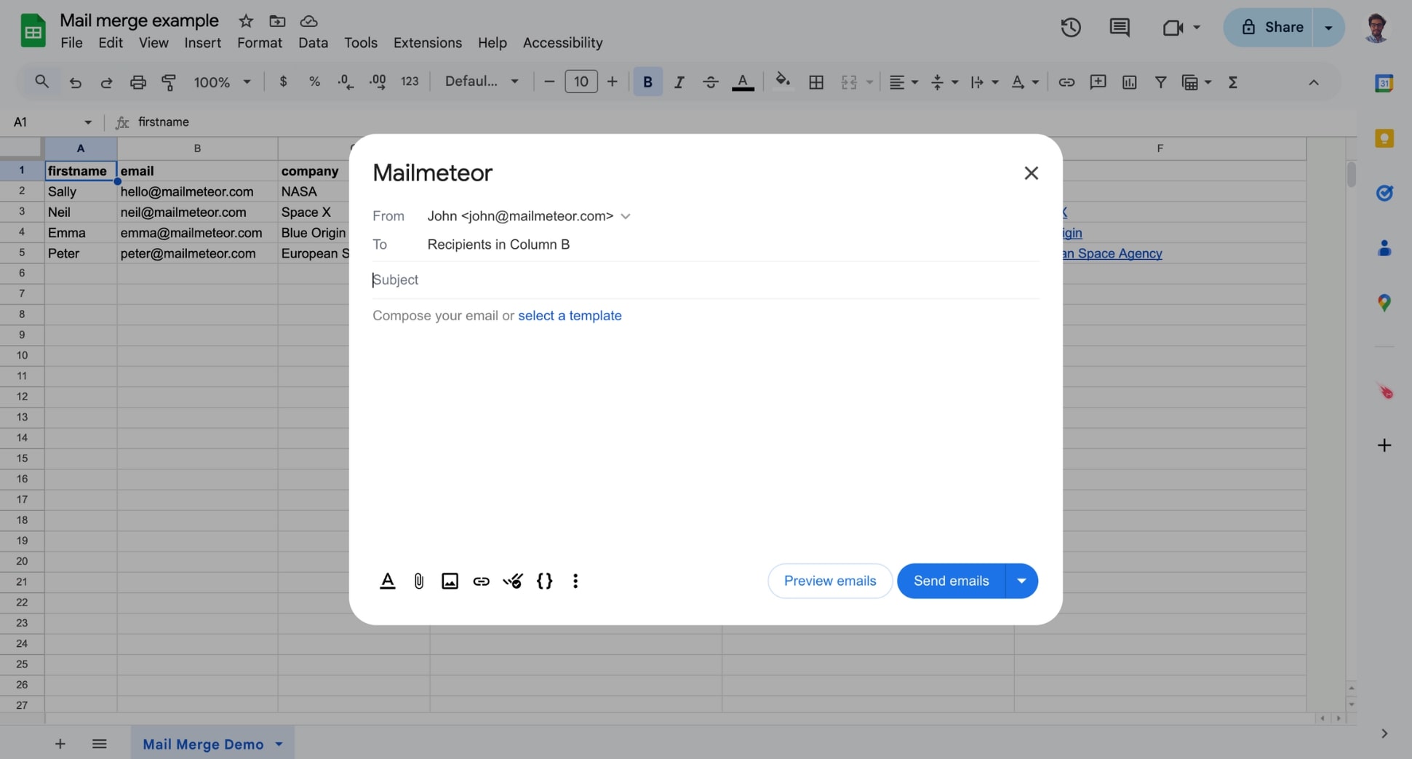1412x759 pixels.
Task: Redo the last action
Action: click(106, 82)
